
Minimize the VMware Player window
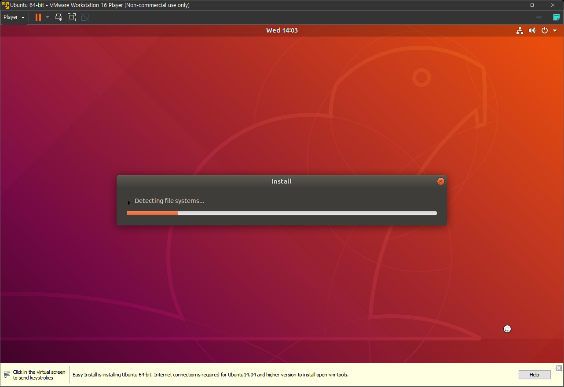point(512,5)
